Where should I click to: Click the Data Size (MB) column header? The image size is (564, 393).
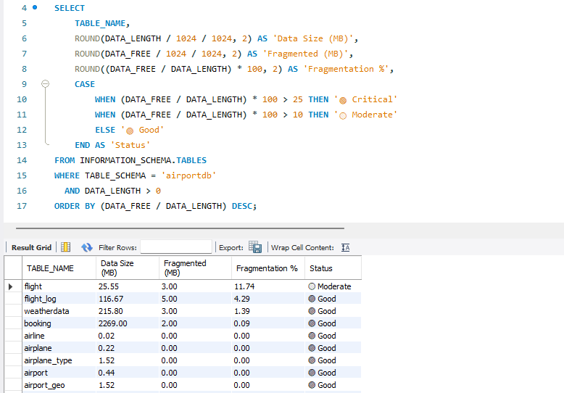coord(117,268)
